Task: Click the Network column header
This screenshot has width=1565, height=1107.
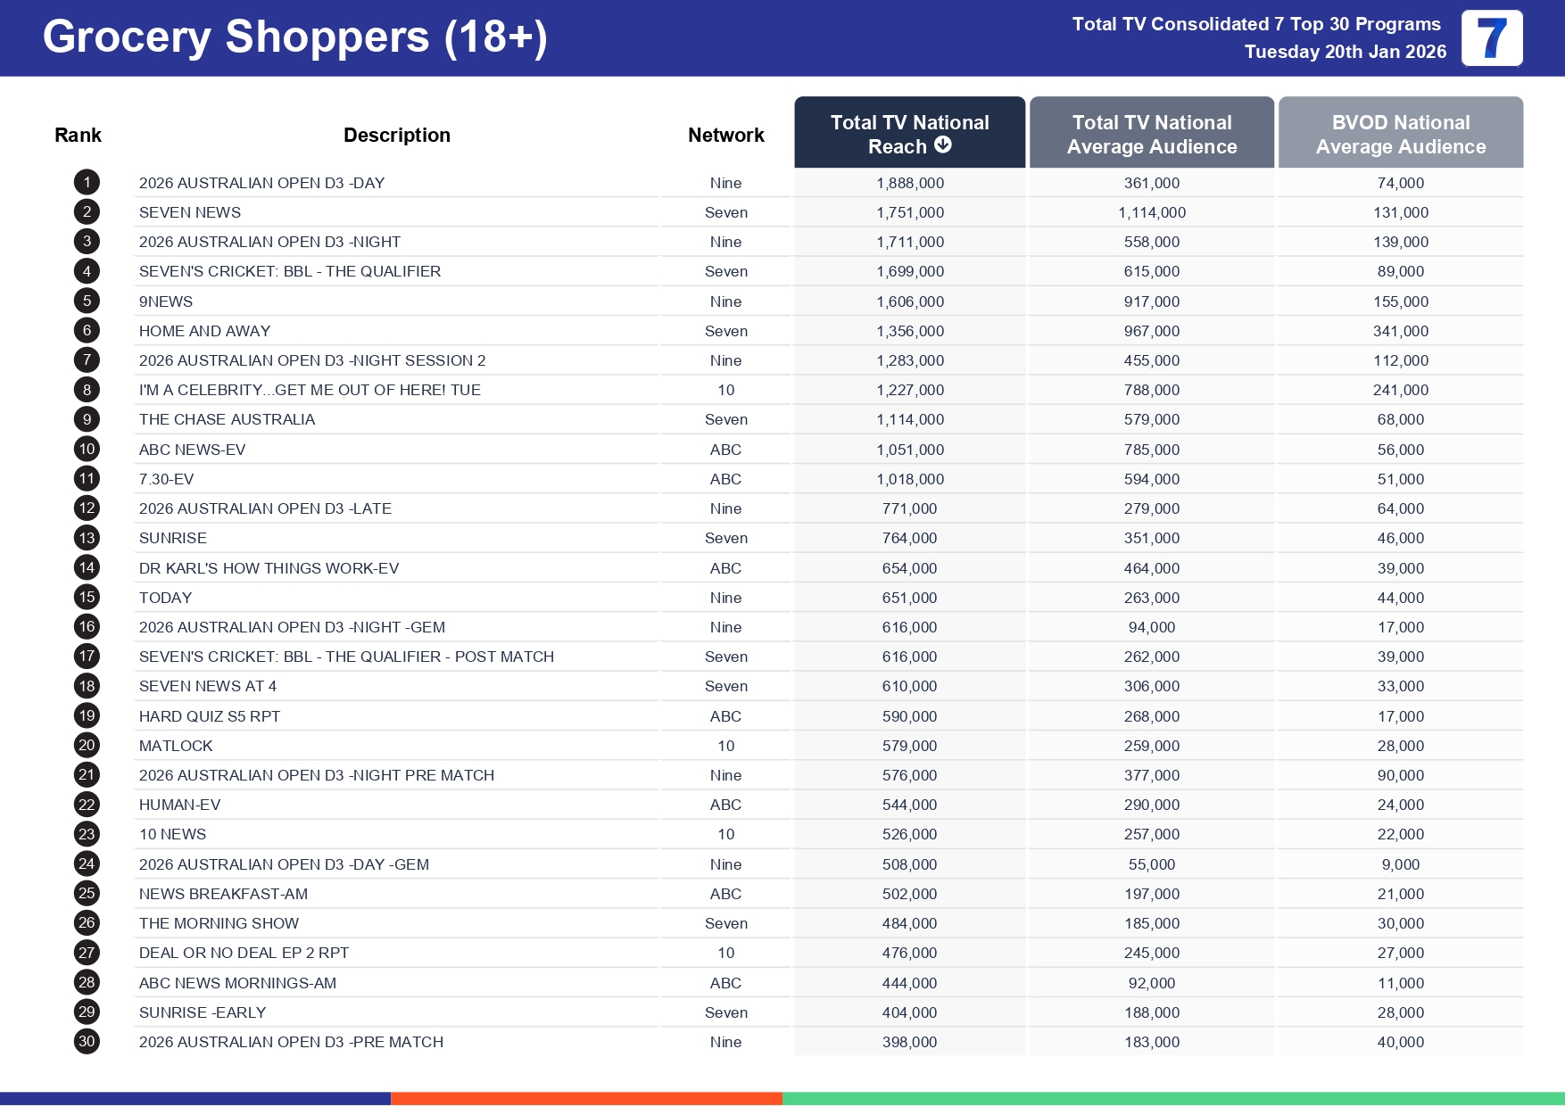Action: point(725,136)
